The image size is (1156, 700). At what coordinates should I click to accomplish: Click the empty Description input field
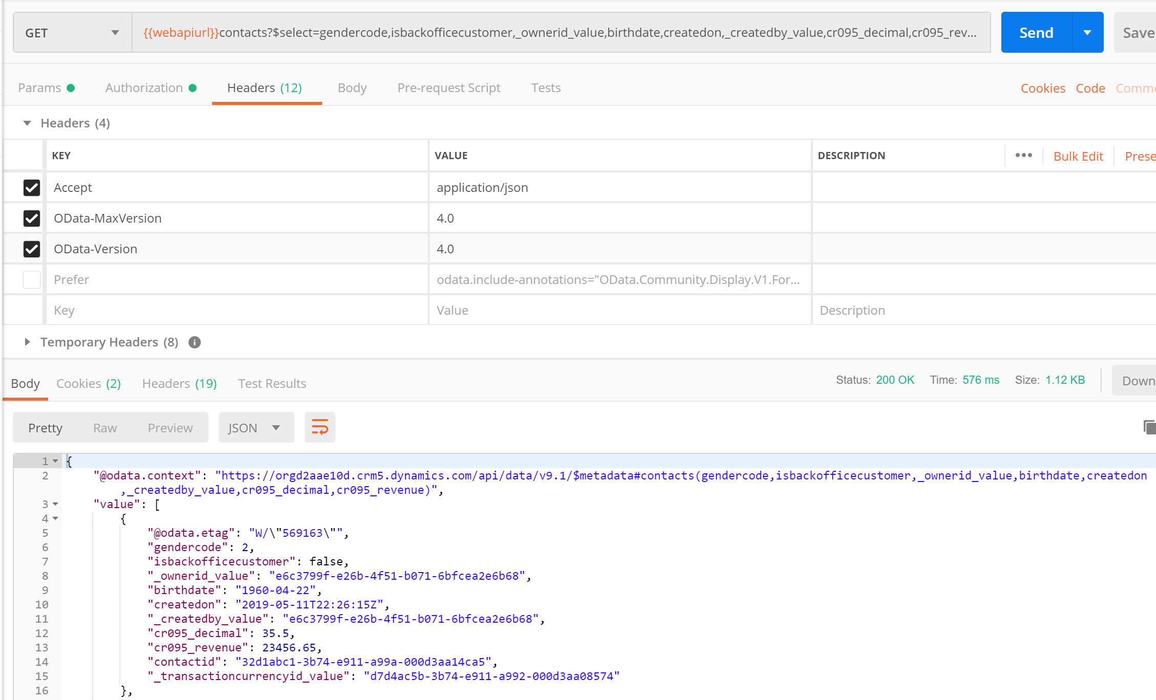coord(983,311)
